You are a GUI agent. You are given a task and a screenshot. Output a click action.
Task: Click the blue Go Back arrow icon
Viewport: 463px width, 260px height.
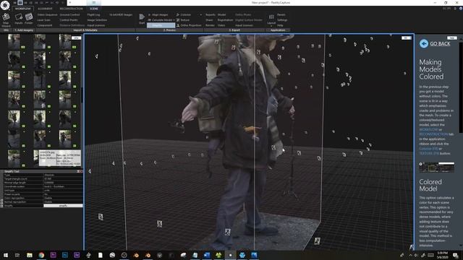coord(424,43)
